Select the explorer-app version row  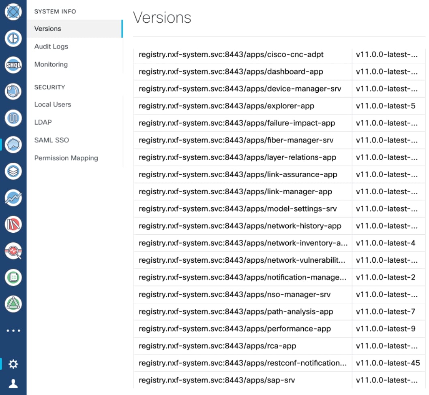click(x=243, y=106)
